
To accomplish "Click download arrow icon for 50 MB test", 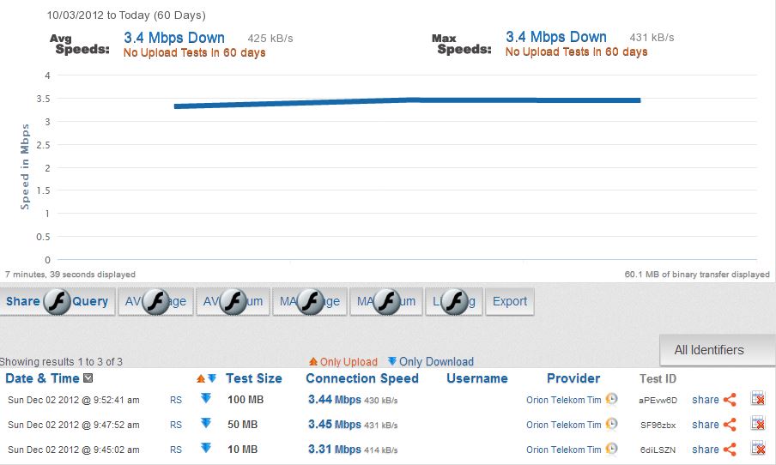I will click(206, 422).
